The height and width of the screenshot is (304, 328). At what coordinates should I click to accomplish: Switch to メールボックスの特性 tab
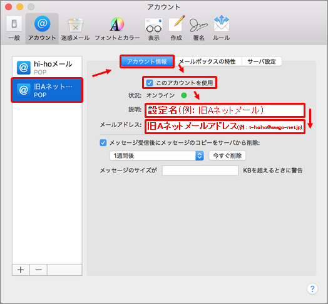207,61
